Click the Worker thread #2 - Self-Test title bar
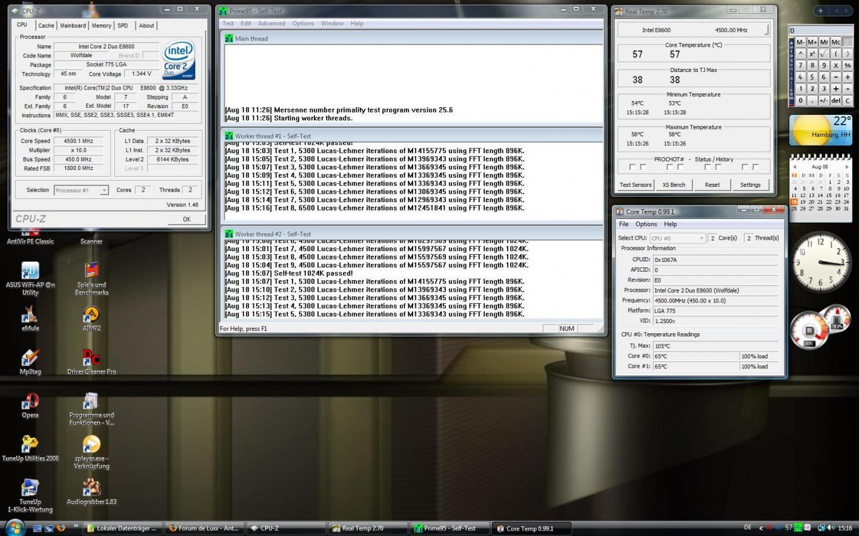The height and width of the screenshot is (536, 859). pyautogui.click(x=412, y=234)
